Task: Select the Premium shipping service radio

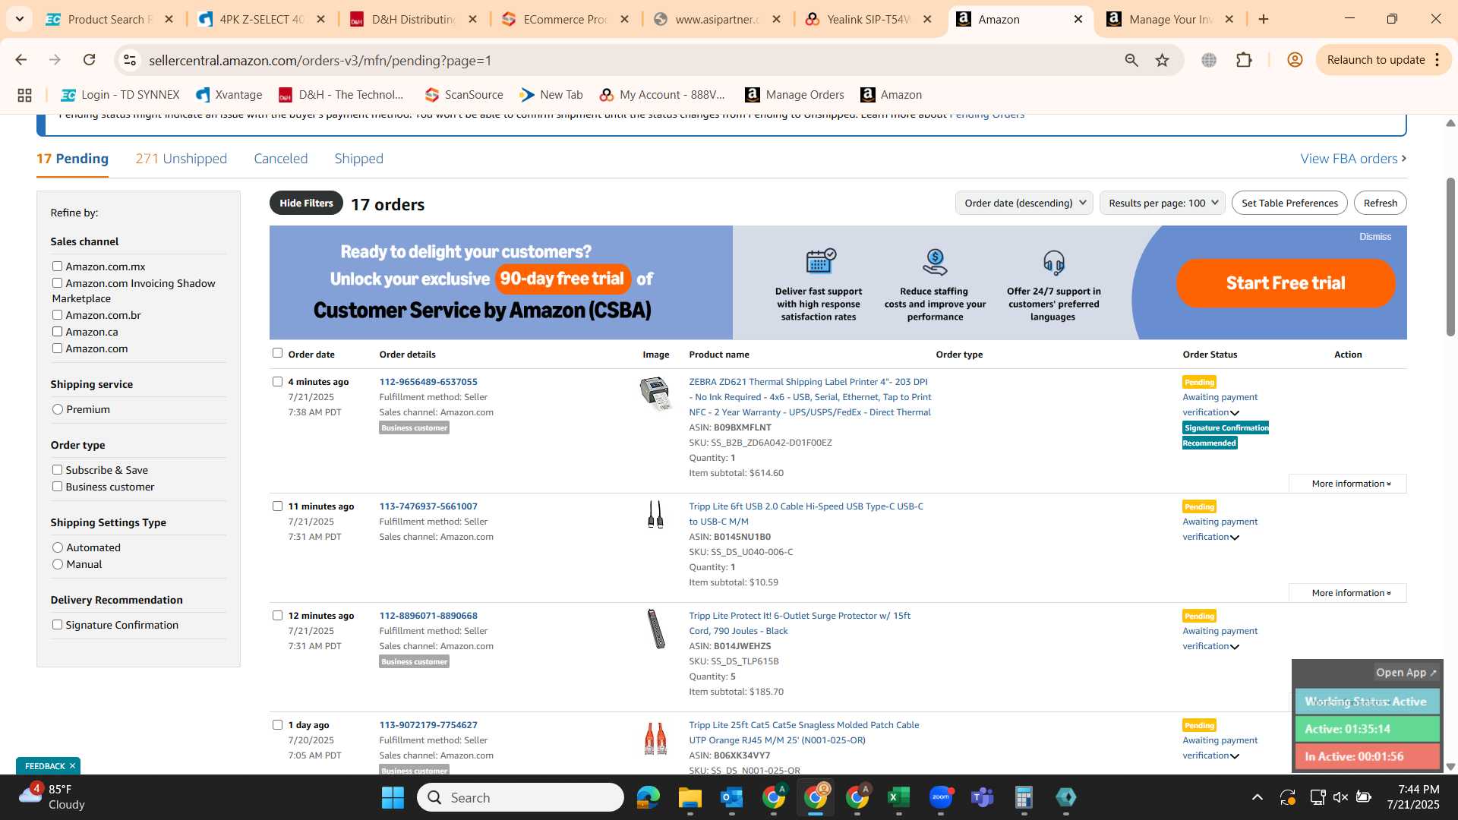Action: click(58, 409)
